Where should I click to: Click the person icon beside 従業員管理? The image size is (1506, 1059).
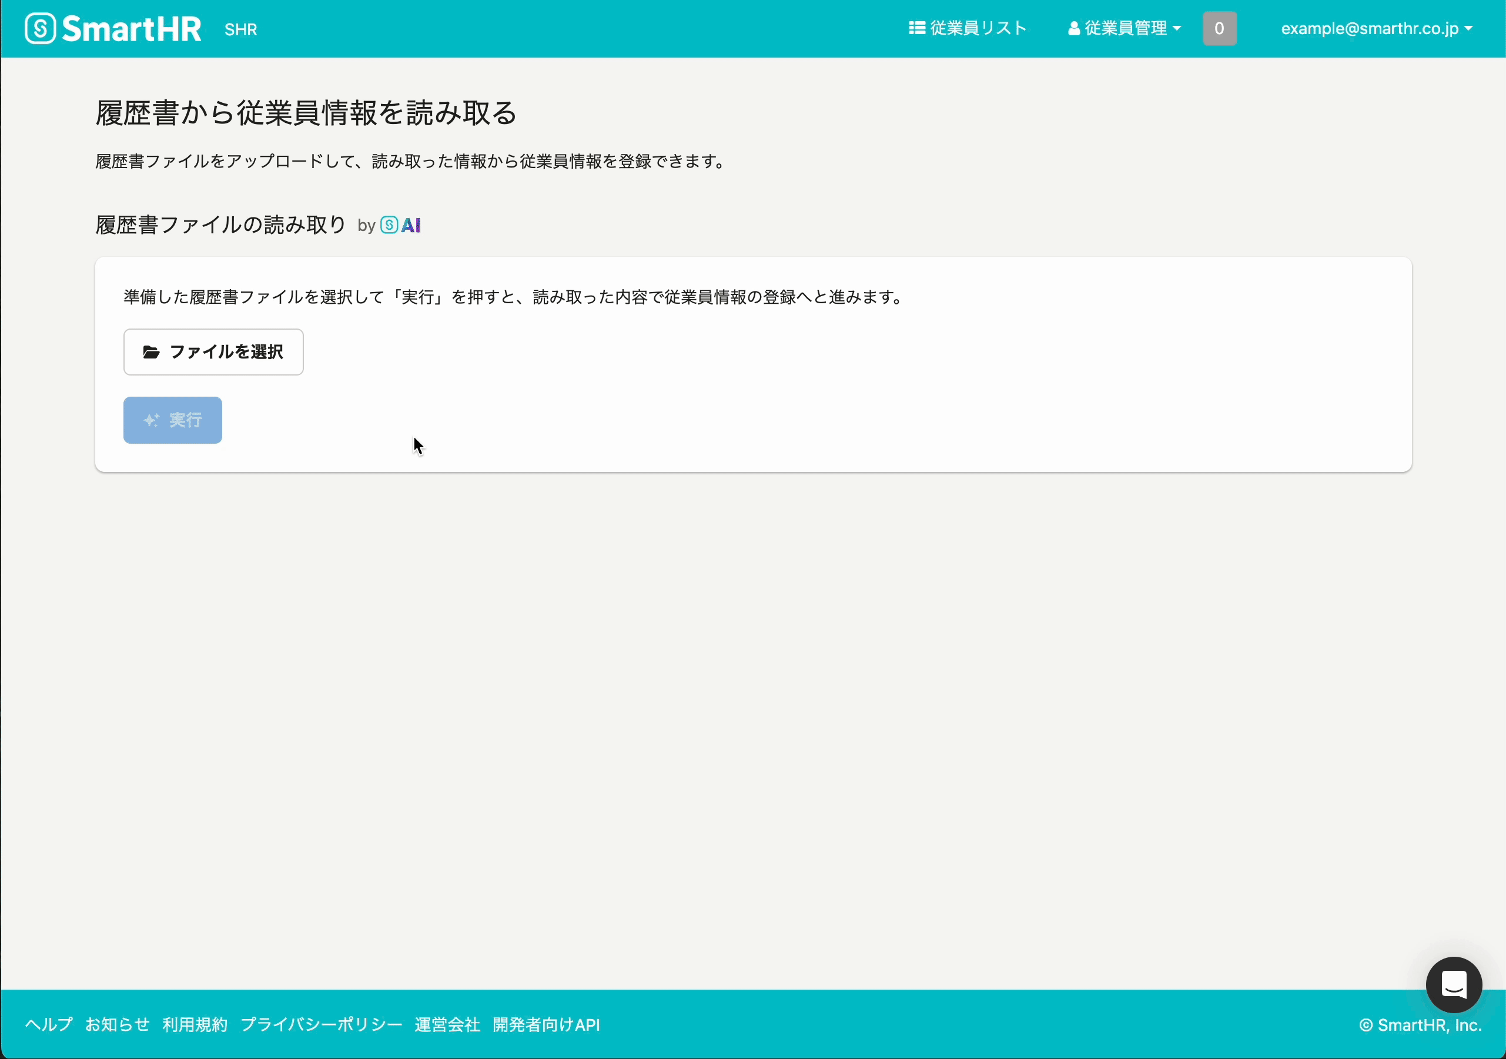pos(1073,28)
